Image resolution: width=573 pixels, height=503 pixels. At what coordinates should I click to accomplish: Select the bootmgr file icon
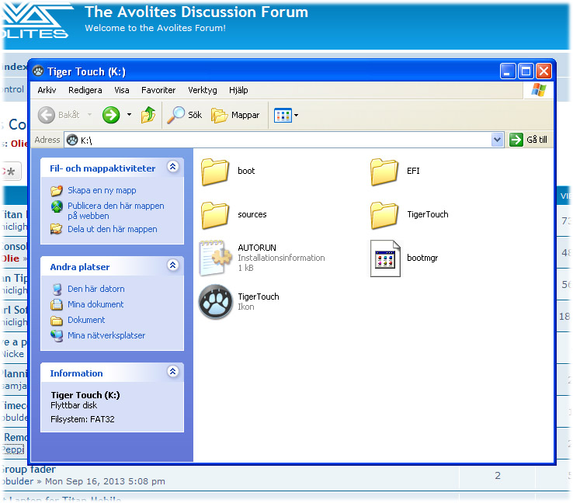pos(385,258)
